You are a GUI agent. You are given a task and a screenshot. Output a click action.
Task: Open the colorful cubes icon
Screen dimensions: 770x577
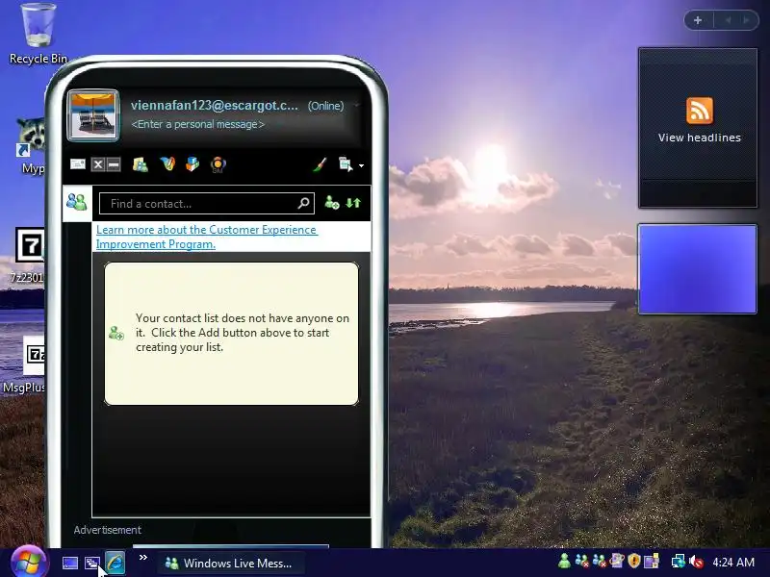pos(192,163)
